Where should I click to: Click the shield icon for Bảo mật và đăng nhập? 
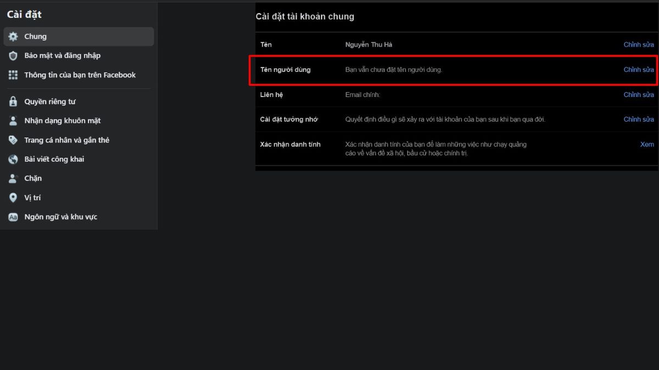tap(13, 56)
